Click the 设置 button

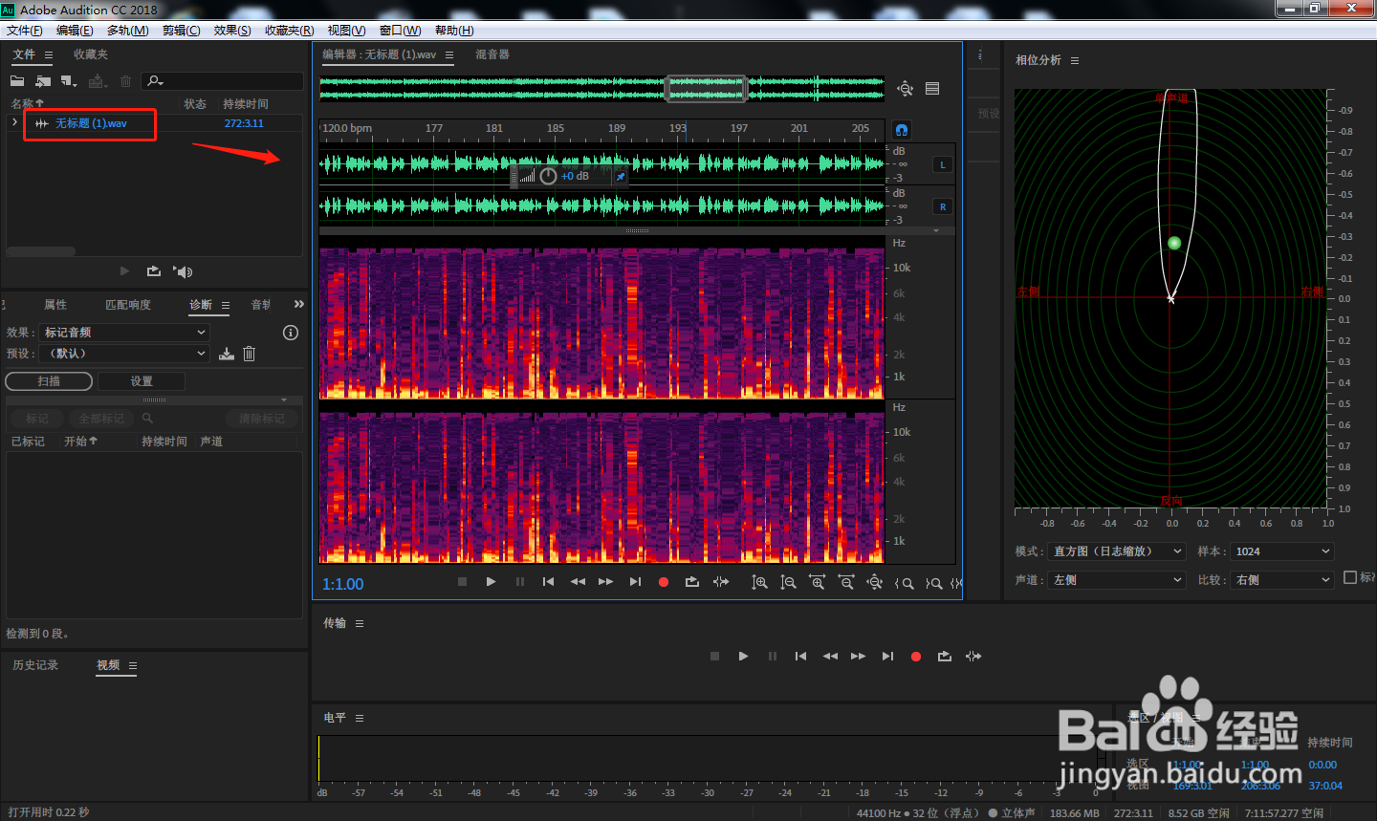click(142, 381)
